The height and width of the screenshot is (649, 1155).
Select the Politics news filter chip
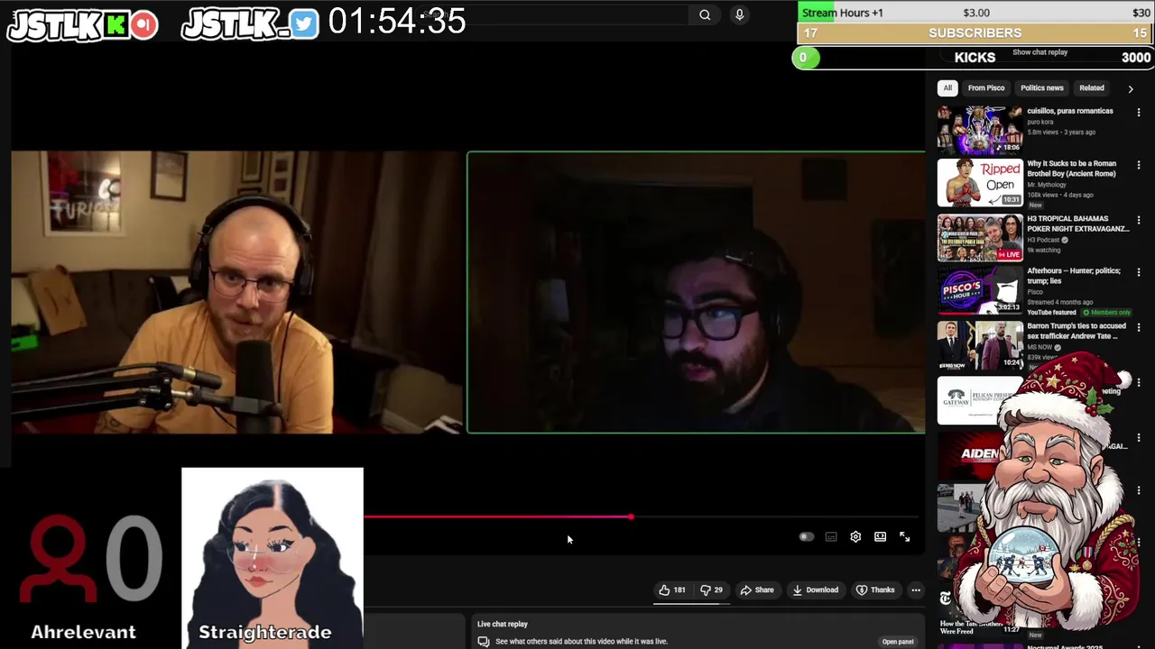pyautogui.click(x=1042, y=88)
